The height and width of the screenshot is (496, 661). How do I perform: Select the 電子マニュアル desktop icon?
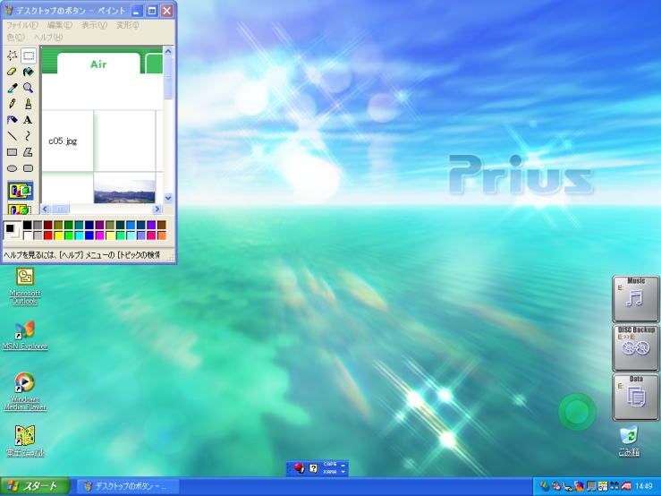click(x=25, y=441)
